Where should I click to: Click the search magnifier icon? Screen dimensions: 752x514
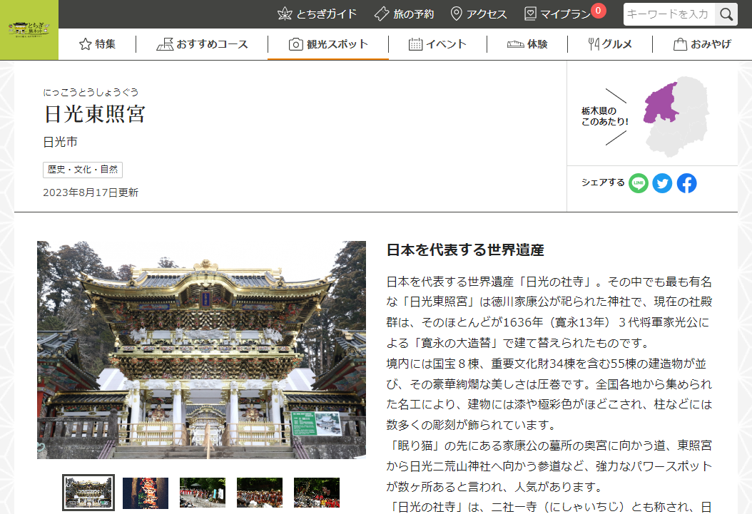pos(726,14)
